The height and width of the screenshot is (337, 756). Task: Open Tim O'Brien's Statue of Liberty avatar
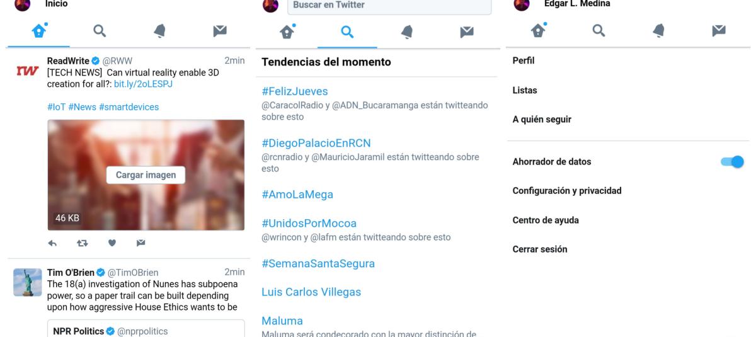[27, 282]
